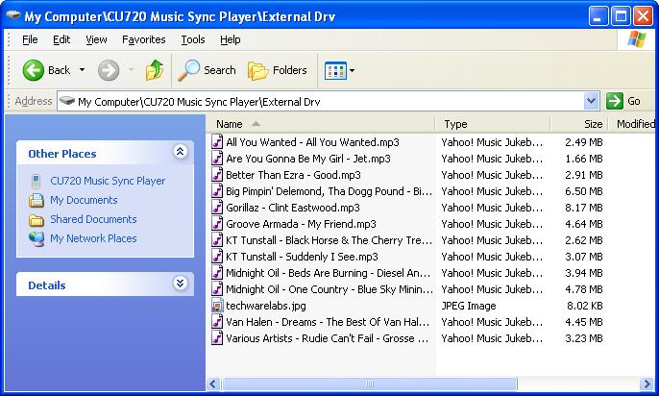Image resolution: width=659 pixels, height=396 pixels.
Task: Click the drive icon in the Address bar
Action: tap(67, 101)
